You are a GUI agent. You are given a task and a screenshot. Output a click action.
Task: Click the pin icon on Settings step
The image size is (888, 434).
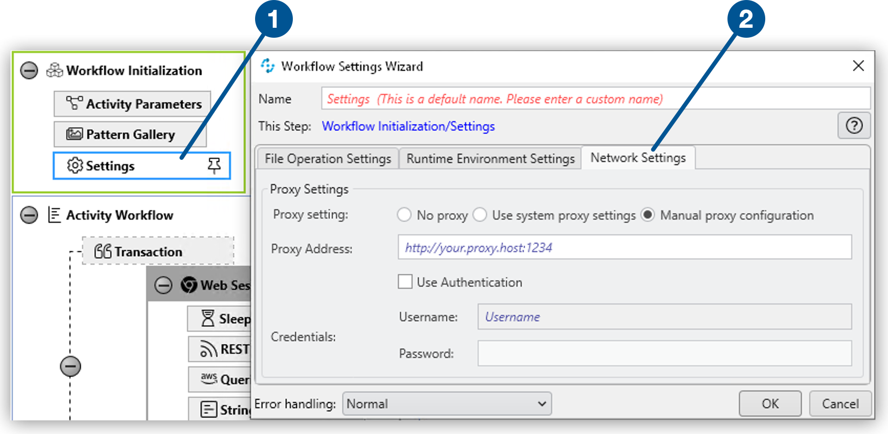point(214,166)
